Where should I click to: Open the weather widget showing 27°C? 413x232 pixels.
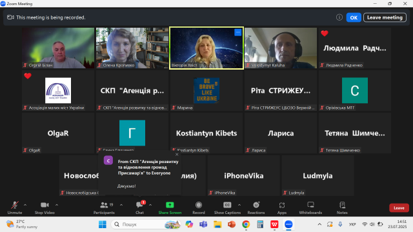coord(22,224)
